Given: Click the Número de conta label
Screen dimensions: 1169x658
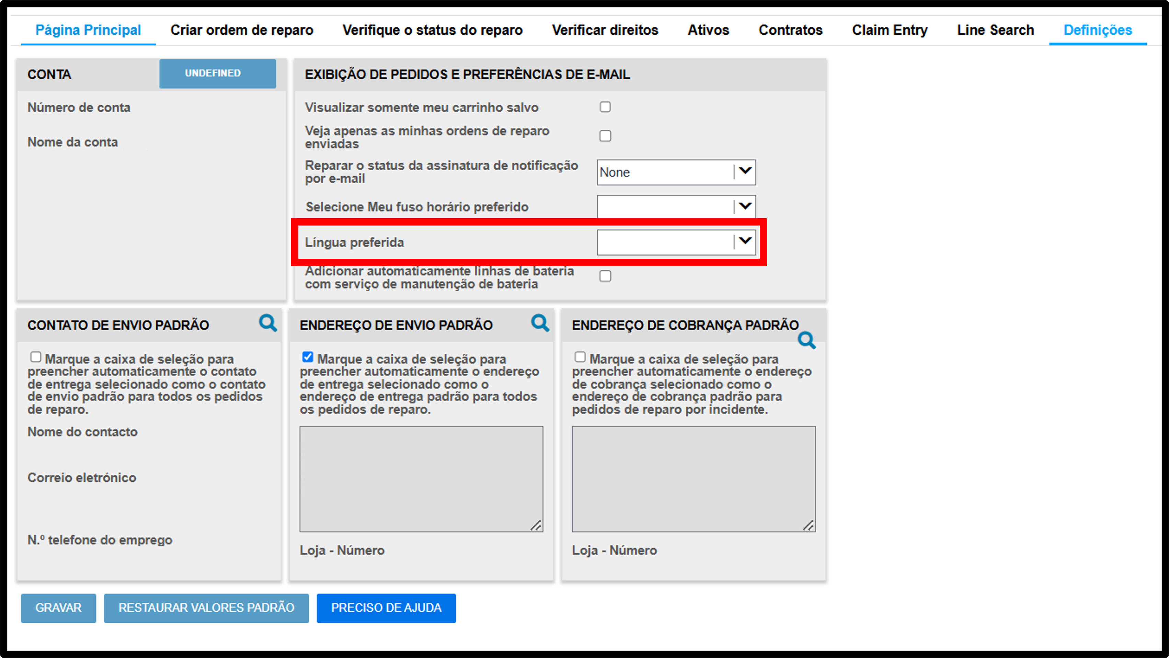Looking at the screenshot, I should point(79,107).
